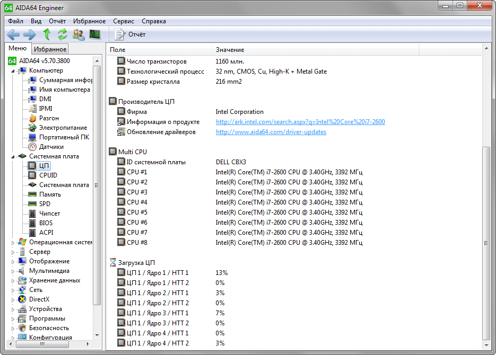Select the Разгон flame icon item
Image resolution: width=496 pixels, height=355 pixels.
click(x=49, y=118)
